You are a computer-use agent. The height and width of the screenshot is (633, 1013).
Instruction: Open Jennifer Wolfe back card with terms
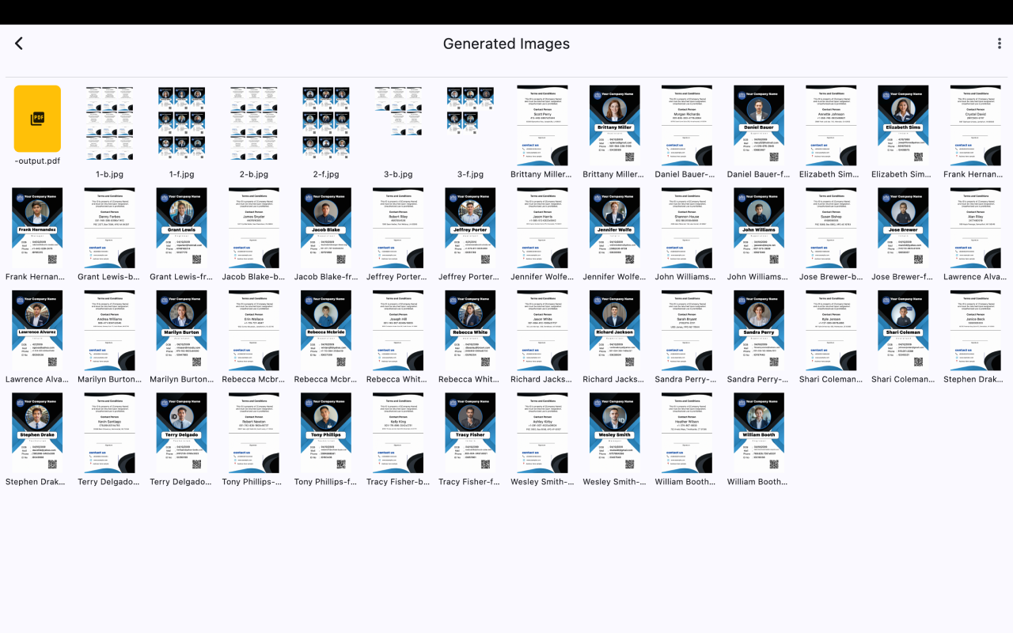click(542, 228)
